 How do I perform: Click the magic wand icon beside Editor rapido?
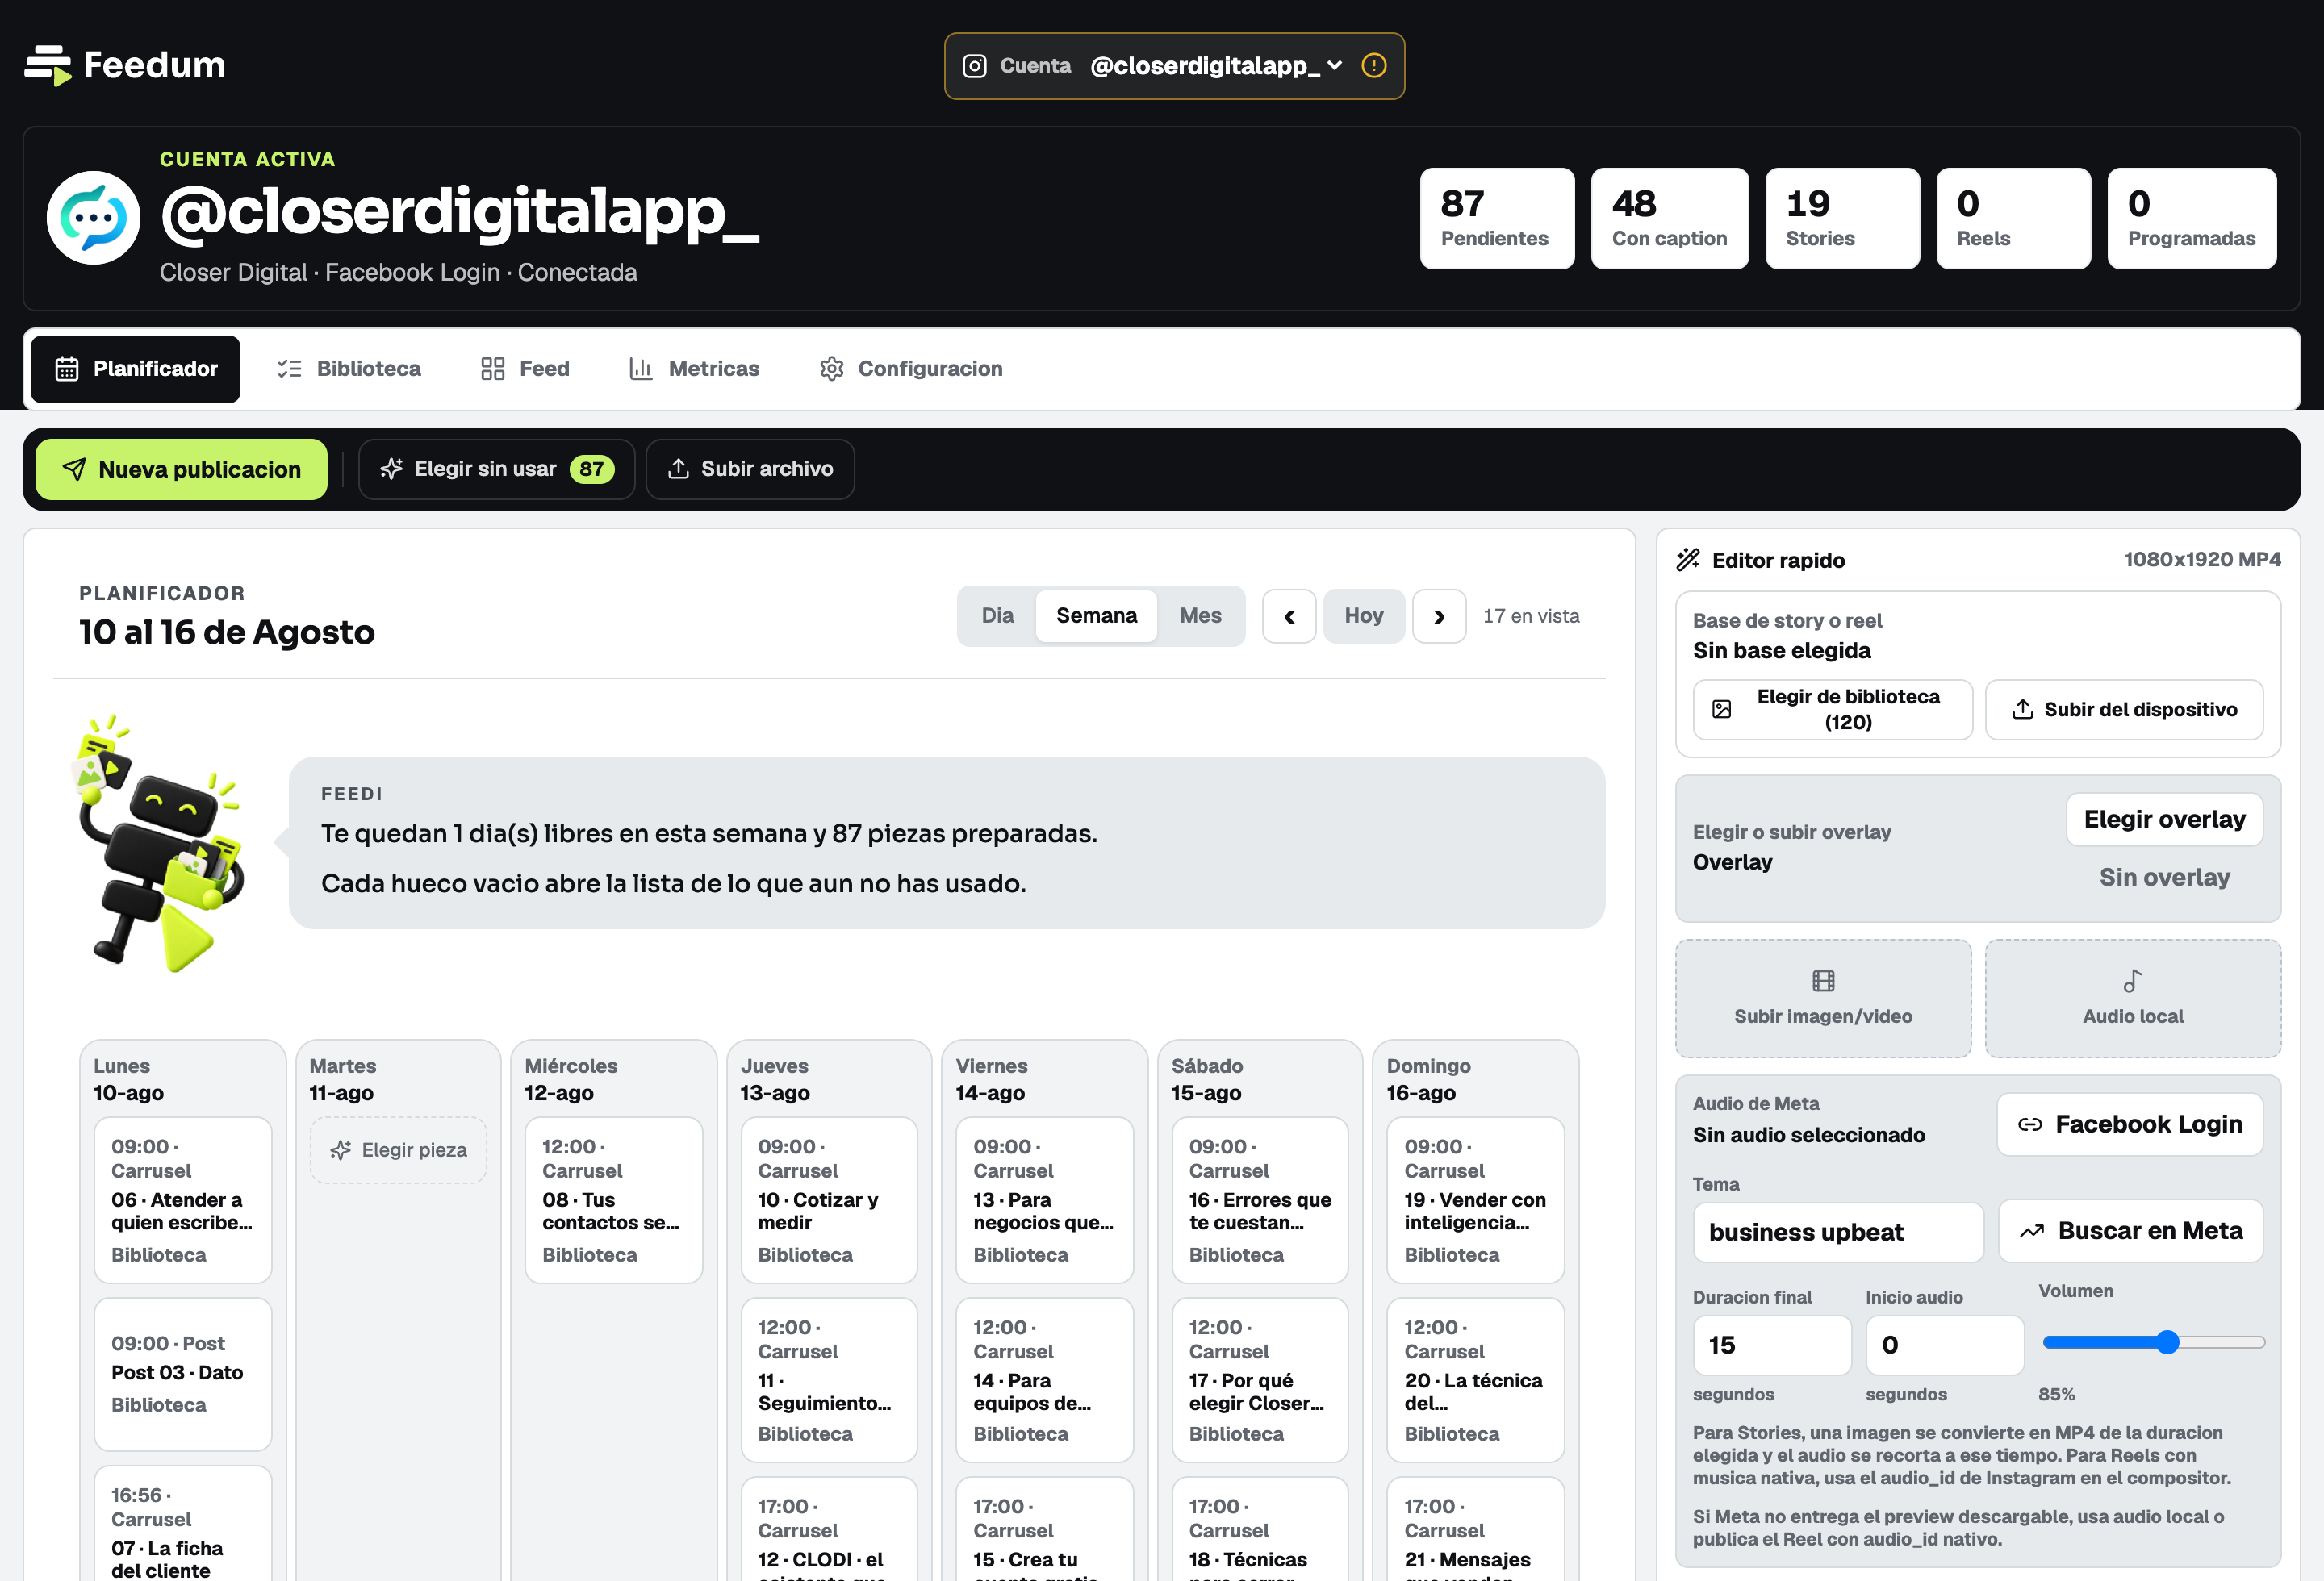point(1688,560)
